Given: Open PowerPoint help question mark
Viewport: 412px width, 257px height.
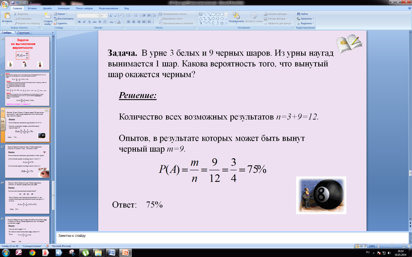Looking at the screenshot, I should [x=409, y=8].
